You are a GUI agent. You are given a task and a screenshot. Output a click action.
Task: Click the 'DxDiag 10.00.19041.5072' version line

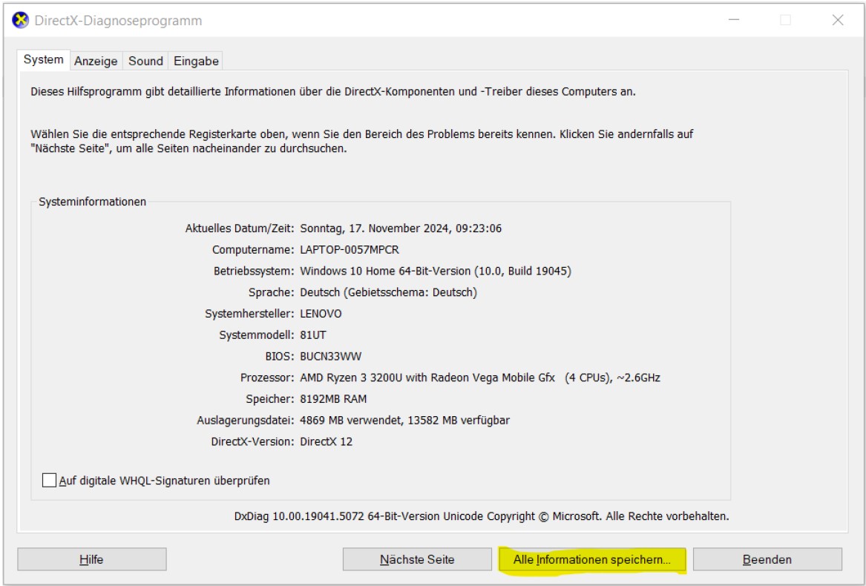pyautogui.click(x=482, y=516)
